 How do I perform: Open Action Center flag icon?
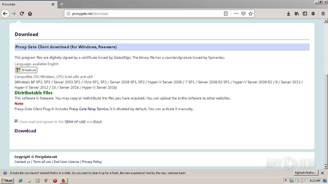pyautogui.click(x=303, y=181)
